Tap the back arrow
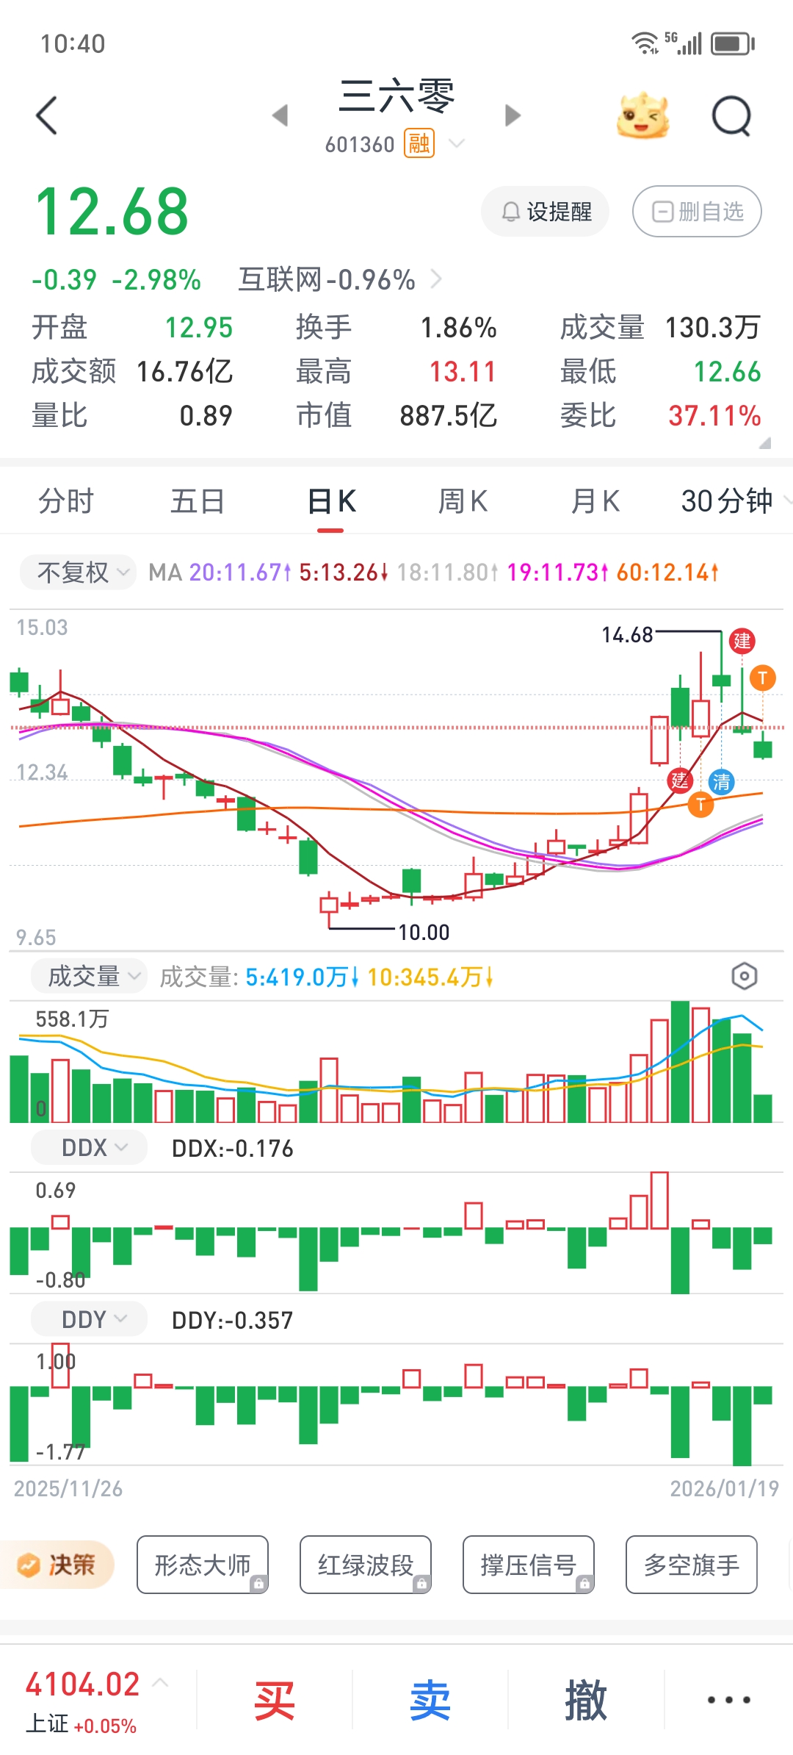This screenshot has height=1755, width=793. point(46,115)
